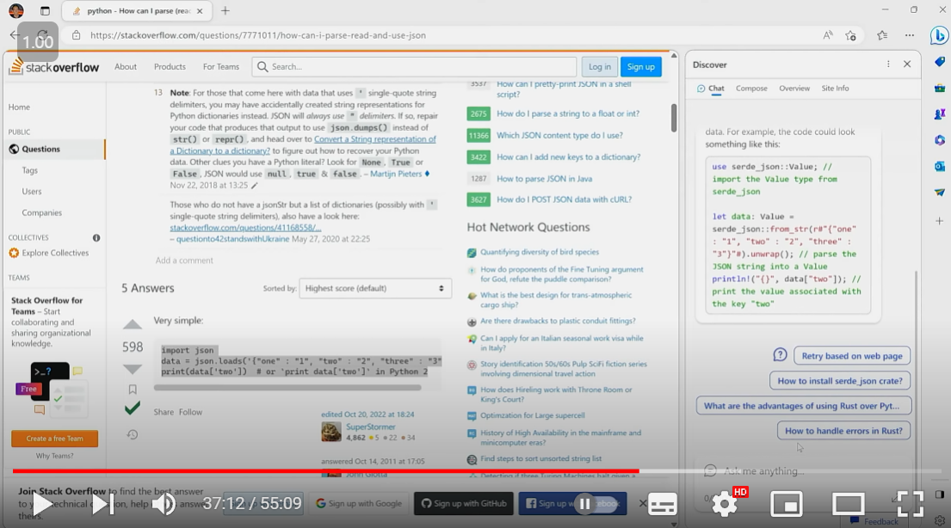
Task: Click Create a free Team button
Action: tap(54, 439)
